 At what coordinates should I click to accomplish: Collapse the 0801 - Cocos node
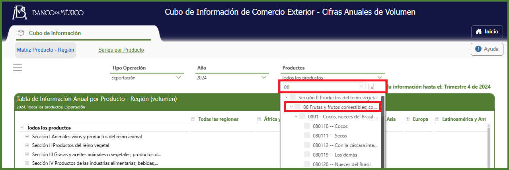coord(296,116)
